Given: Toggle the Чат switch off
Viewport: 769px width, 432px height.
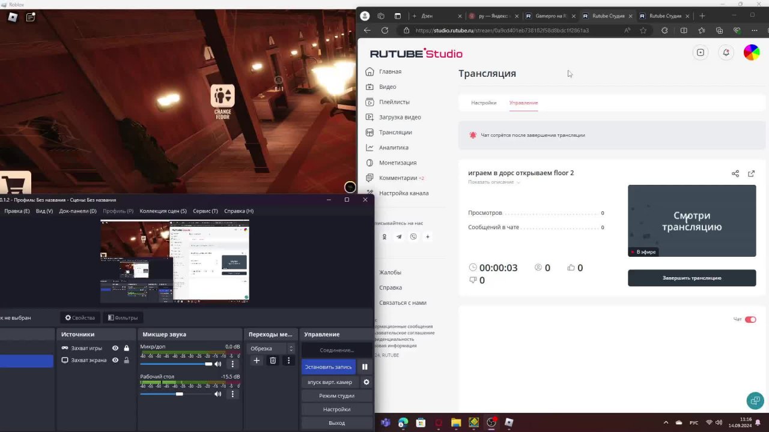Looking at the screenshot, I should click(750, 319).
